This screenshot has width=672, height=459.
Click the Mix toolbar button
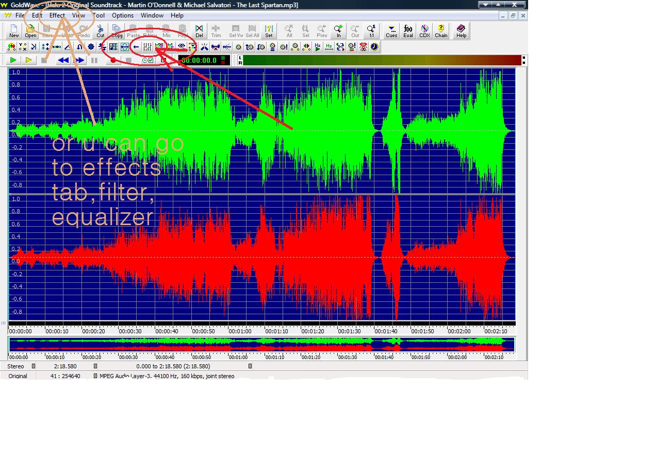(166, 31)
